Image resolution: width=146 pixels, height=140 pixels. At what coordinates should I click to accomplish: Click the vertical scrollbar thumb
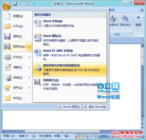(x=142, y=56)
